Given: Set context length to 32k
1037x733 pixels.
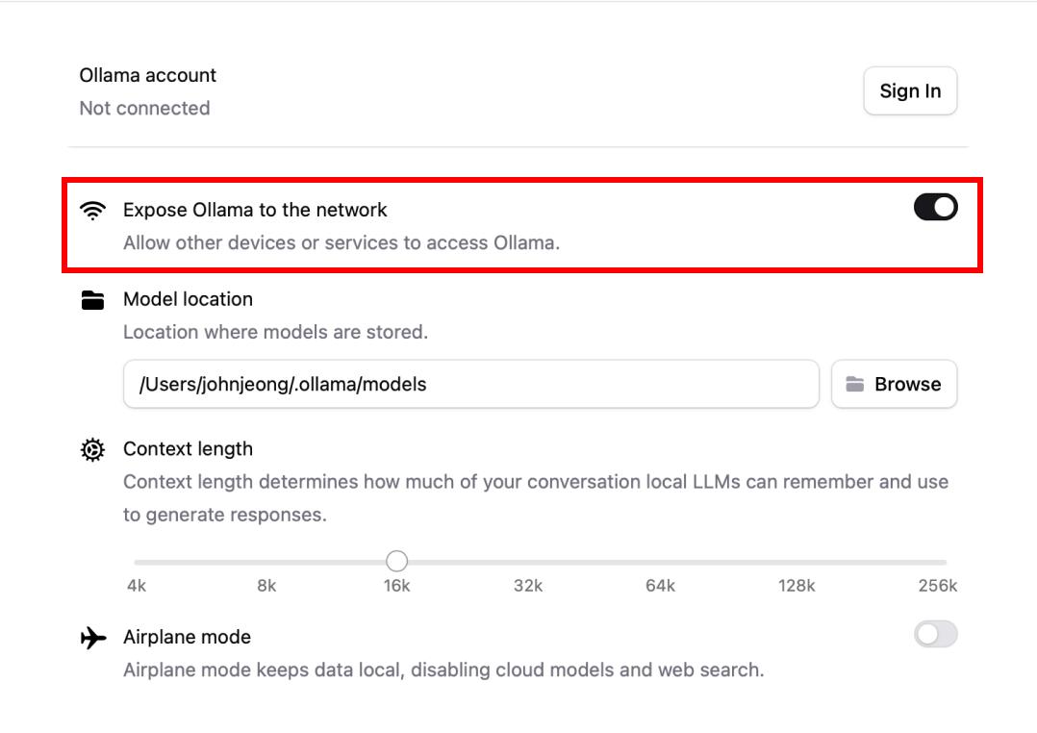Looking at the screenshot, I should (527, 562).
